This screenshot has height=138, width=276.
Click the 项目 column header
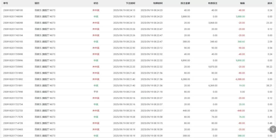coord(37,3)
